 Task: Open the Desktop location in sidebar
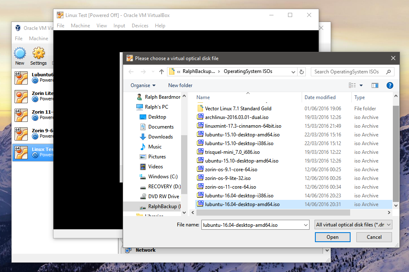point(157,117)
